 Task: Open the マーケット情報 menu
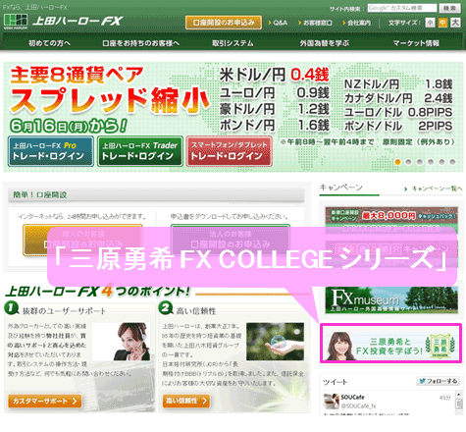pos(416,43)
